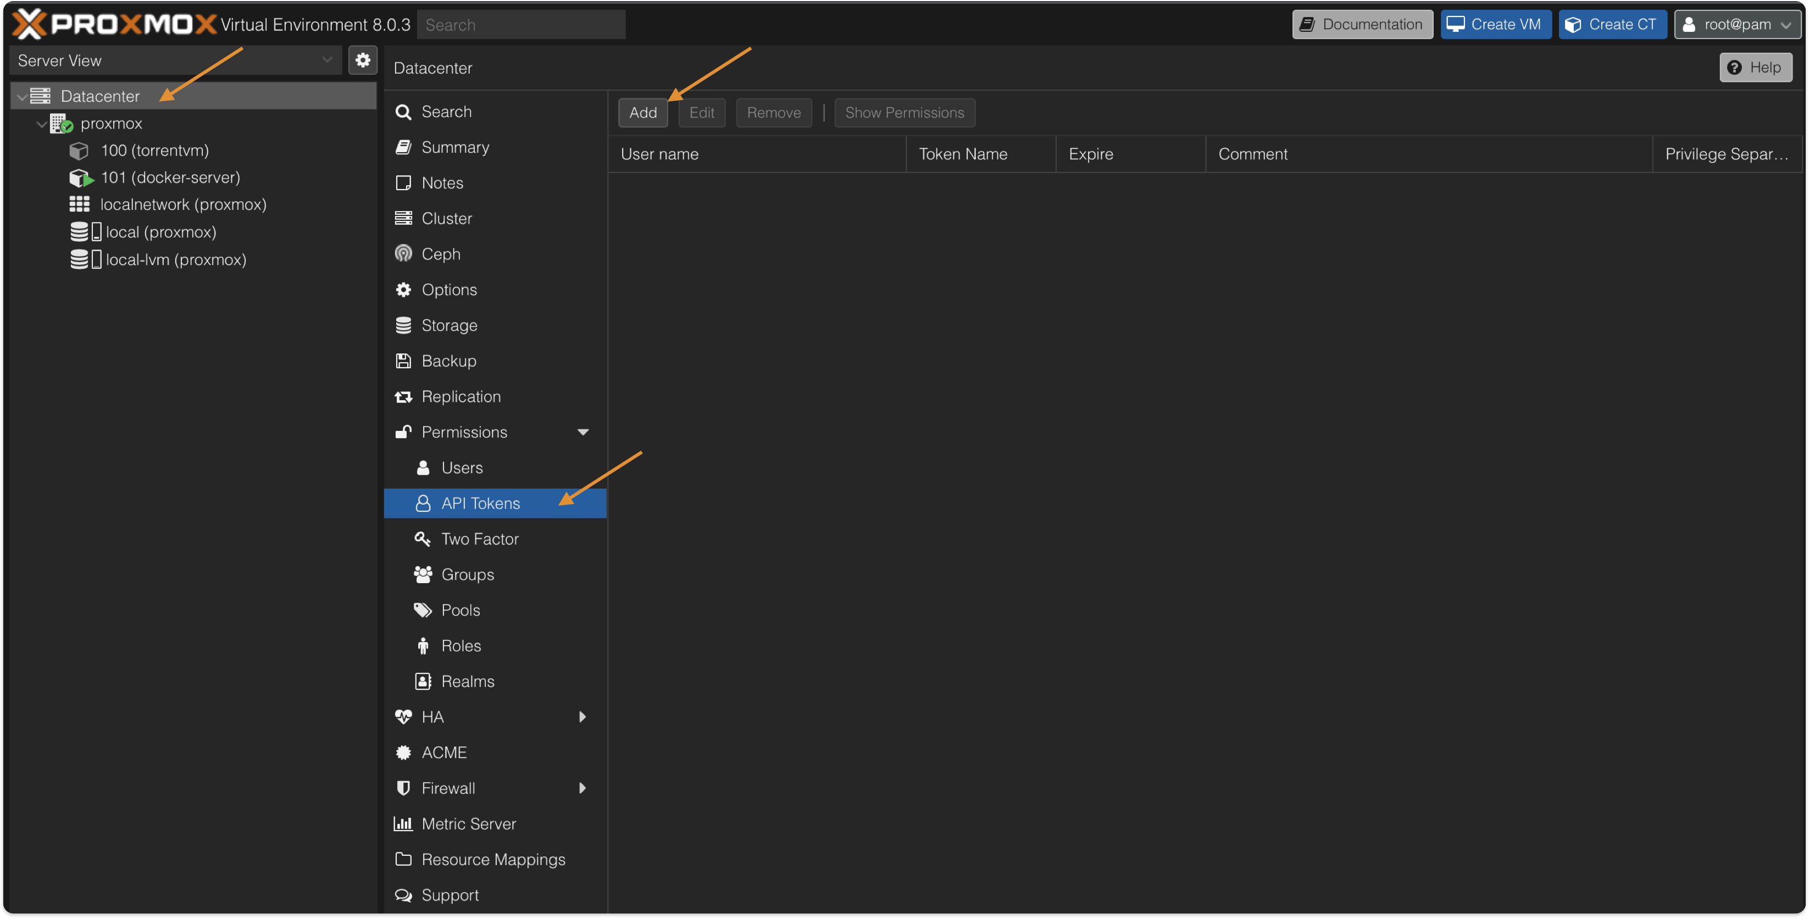Click the gear settings icon beside Server View

click(362, 60)
